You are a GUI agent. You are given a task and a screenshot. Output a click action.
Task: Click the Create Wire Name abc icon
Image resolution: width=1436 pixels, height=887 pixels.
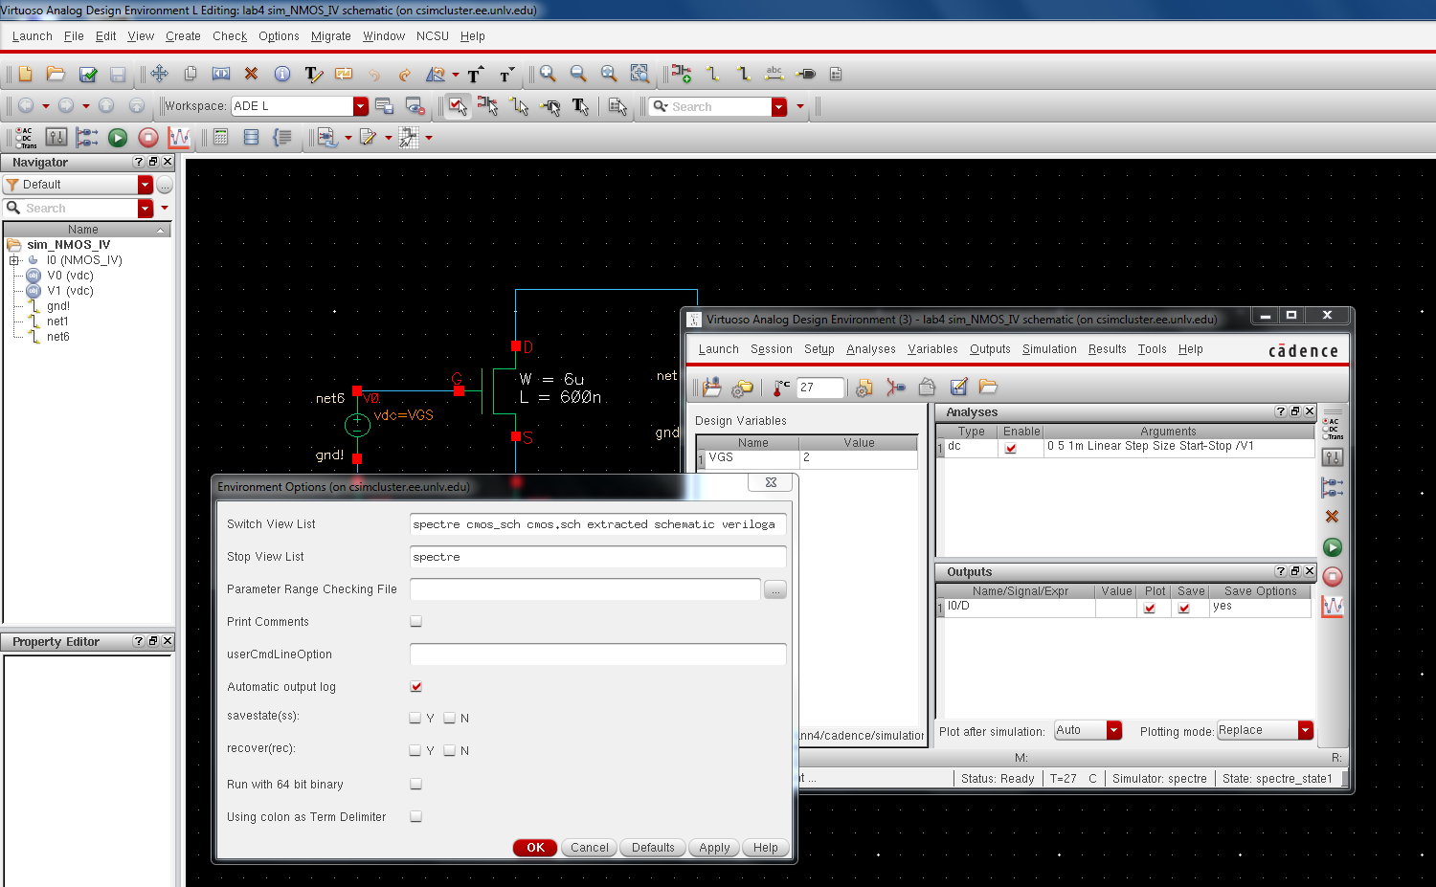coord(774,74)
